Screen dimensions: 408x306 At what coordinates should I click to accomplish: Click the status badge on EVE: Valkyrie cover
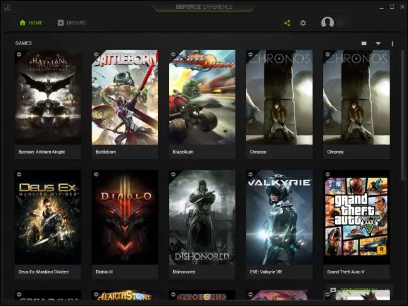(x=250, y=174)
